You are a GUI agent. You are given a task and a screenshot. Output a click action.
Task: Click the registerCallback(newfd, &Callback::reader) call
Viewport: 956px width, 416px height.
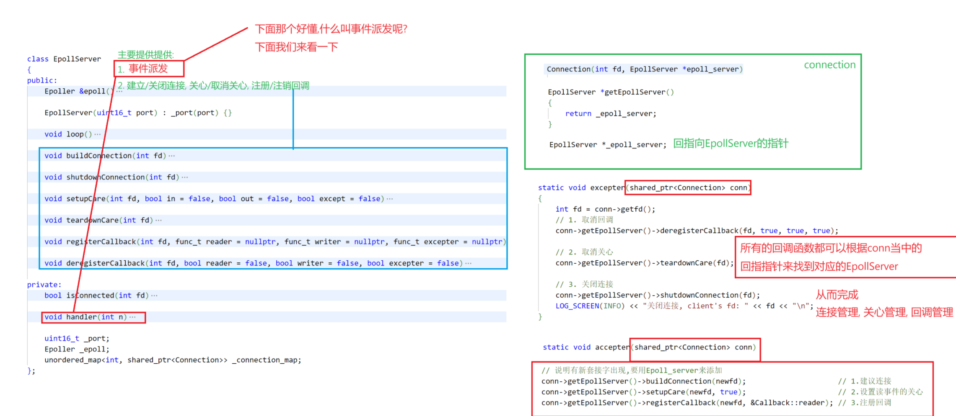point(687,403)
